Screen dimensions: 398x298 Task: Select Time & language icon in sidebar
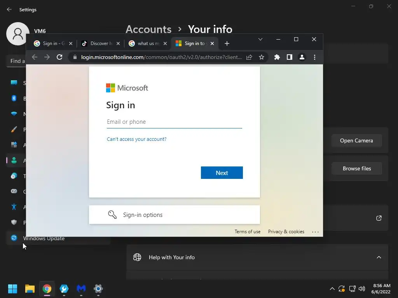[14, 176]
